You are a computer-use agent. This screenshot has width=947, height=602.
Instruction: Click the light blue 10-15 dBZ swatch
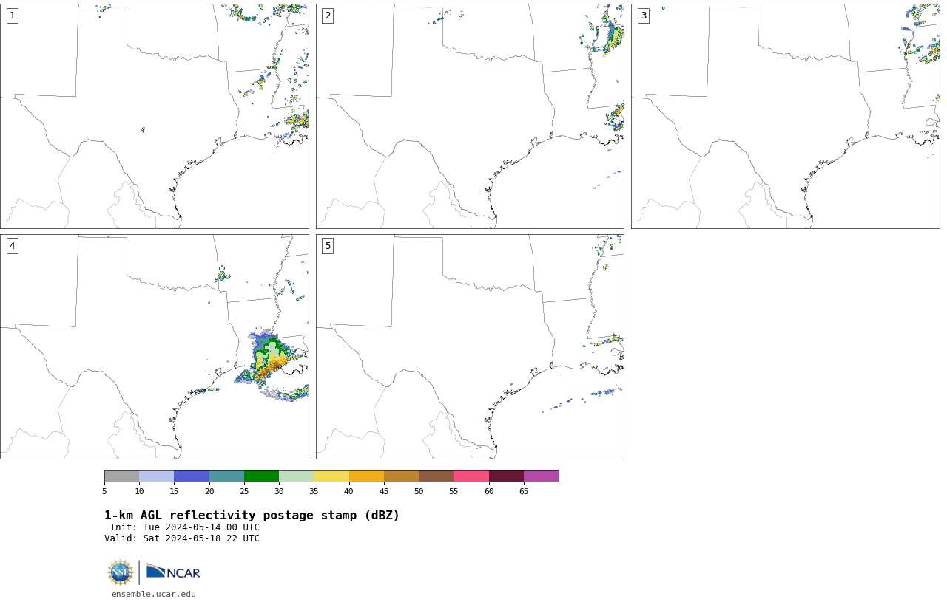tap(156, 476)
